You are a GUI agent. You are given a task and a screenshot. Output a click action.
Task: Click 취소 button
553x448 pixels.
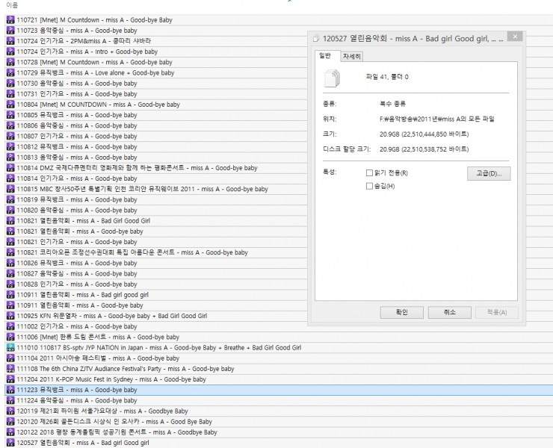(x=450, y=312)
